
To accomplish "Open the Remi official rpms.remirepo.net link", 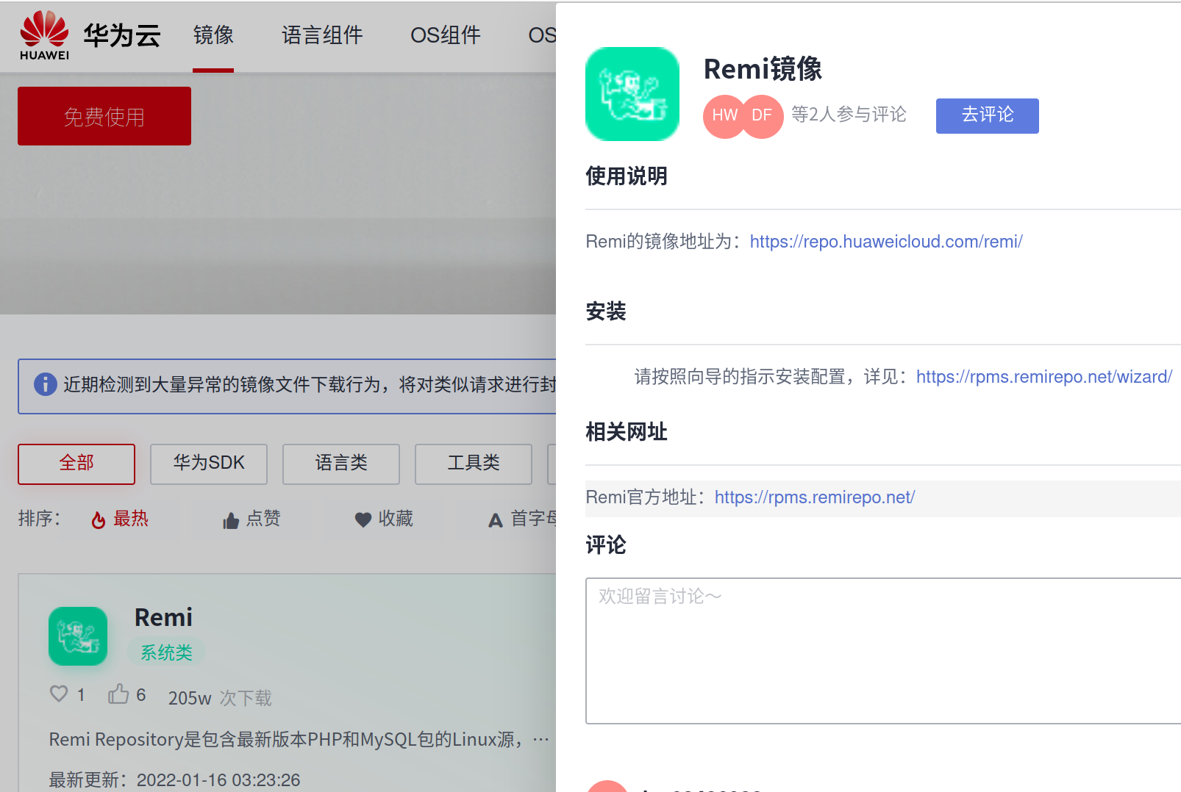I will point(815,497).
